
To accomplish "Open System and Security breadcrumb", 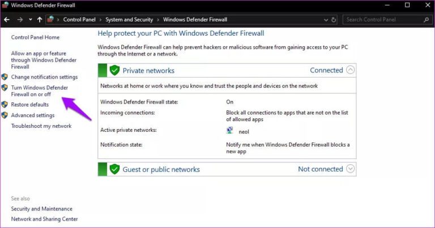I will 129,19.
